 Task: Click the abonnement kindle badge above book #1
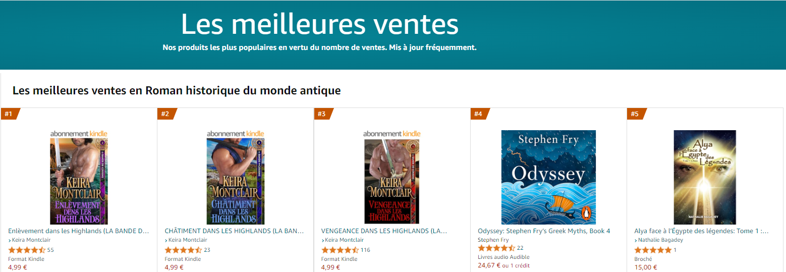[x=79, y=134]
